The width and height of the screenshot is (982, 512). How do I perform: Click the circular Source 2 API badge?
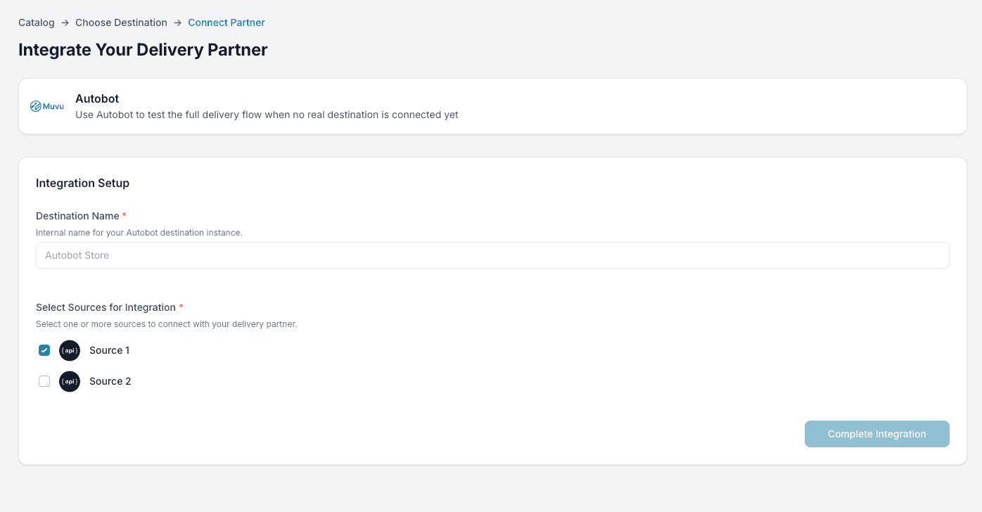point(69,380)
